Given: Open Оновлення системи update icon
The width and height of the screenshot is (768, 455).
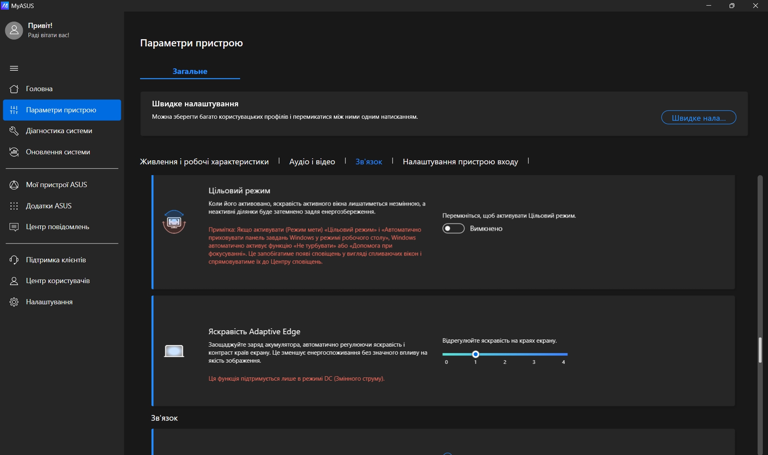Looking at the screenshot, I should (14, 152).
